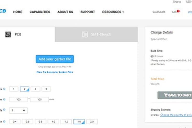The width and height of the screenshot is (192, 128).
Task: Select 0.8 thickness option
Action: 40,122
